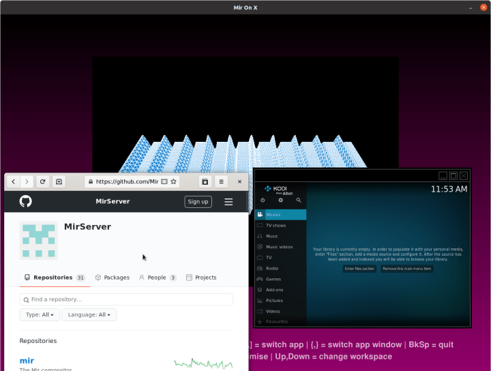Select Favourites in Kodi sidebar
Viewport: 491px width, 371px height.
pos(280,321)
